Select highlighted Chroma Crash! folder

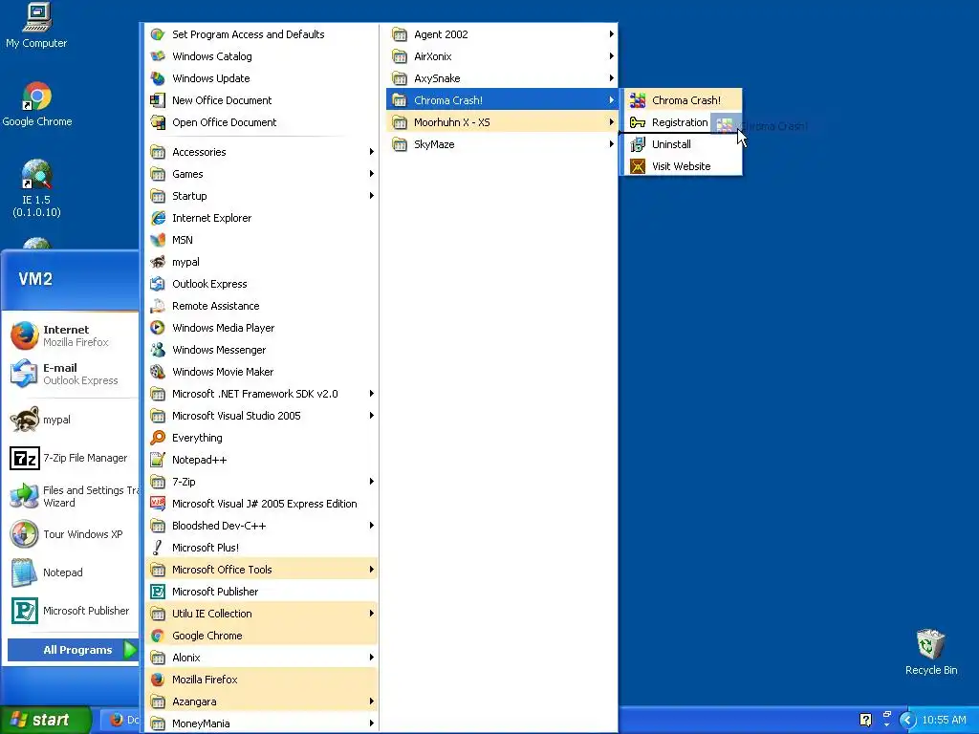(501, 100)
